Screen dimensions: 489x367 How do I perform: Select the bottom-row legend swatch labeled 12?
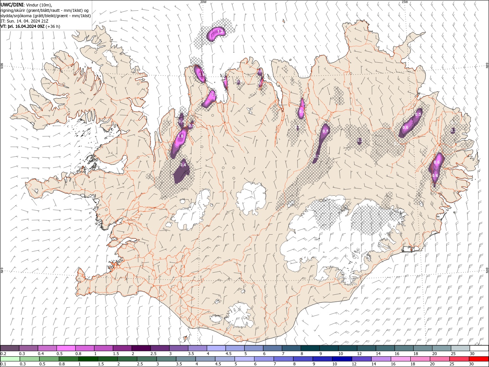pos(361,359)
